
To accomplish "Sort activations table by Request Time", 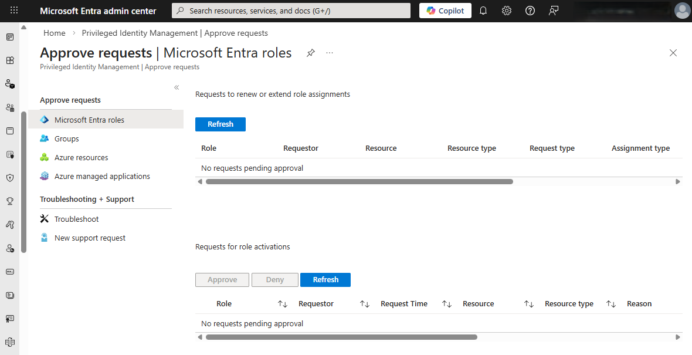I will point(447,304).
